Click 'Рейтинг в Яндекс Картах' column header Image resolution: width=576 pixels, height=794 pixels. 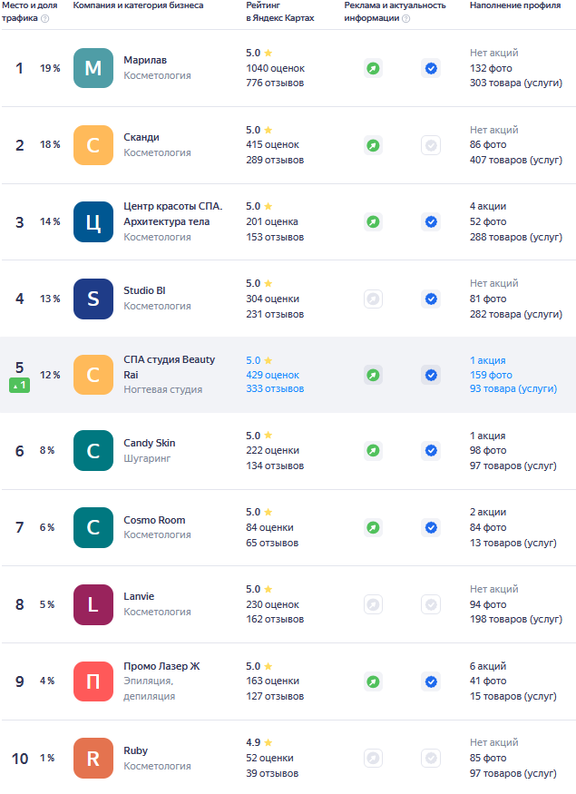pyautogui.click(x=280, y=12)
